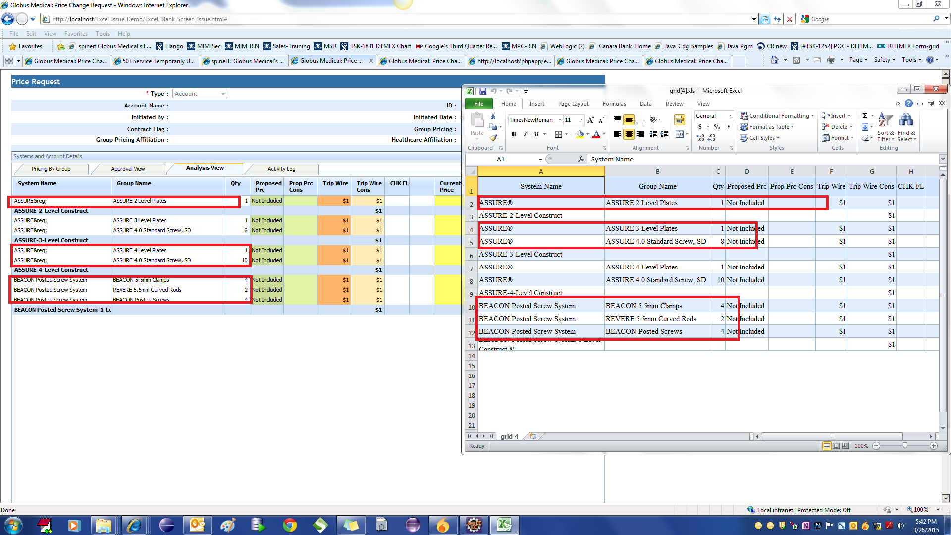Screen dimensions: 951x535
Task: Click the Cut scissors icon in Excel
Action: pyautogui.click(x=493, y=116)
